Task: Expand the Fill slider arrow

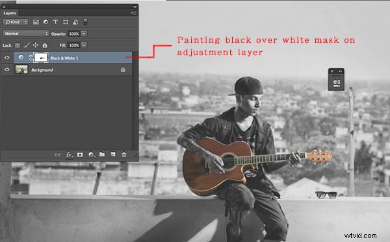Action: click(x=84, y=45)
